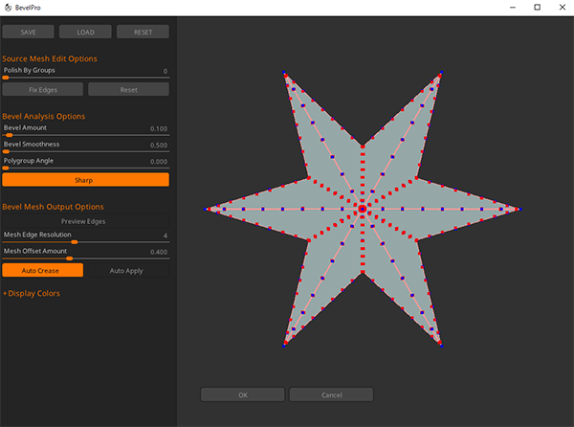This screenshot has height=427, width=574.
Task: Click the Preview Edges button
Action: 85,221
